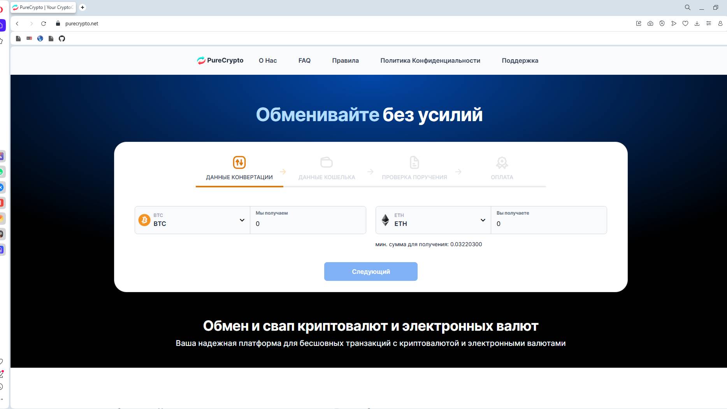
Task: Open the browser downloads icon
Action: tap(697, 23)
